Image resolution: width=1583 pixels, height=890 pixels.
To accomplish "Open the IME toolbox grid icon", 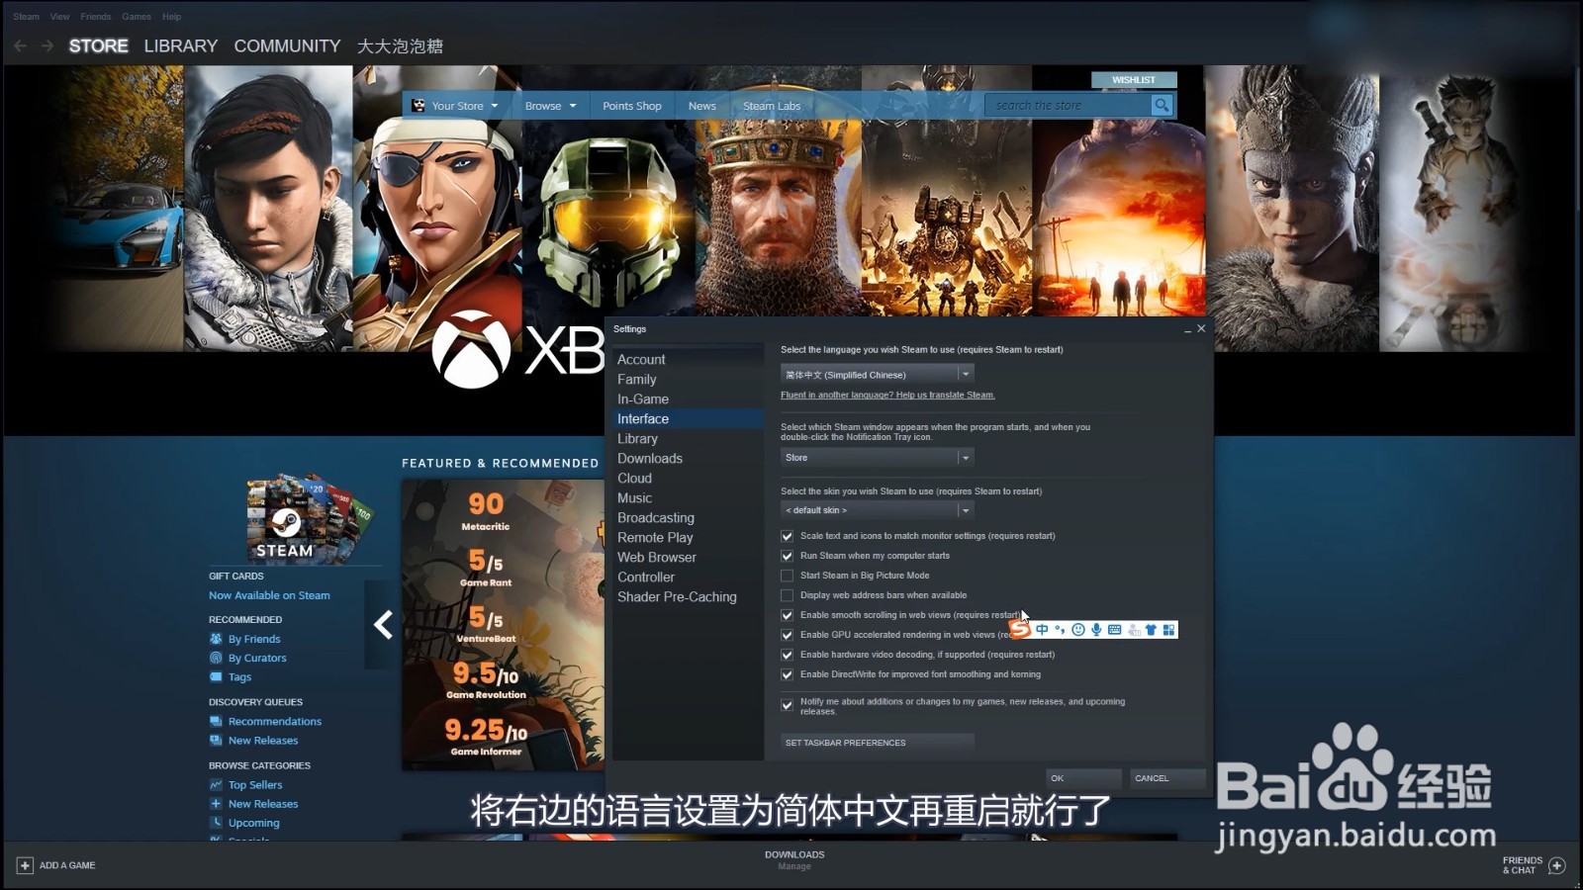I will (1168, 630).
